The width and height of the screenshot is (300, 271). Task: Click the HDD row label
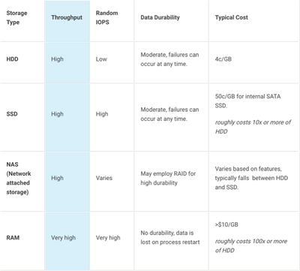coord(12,59)
